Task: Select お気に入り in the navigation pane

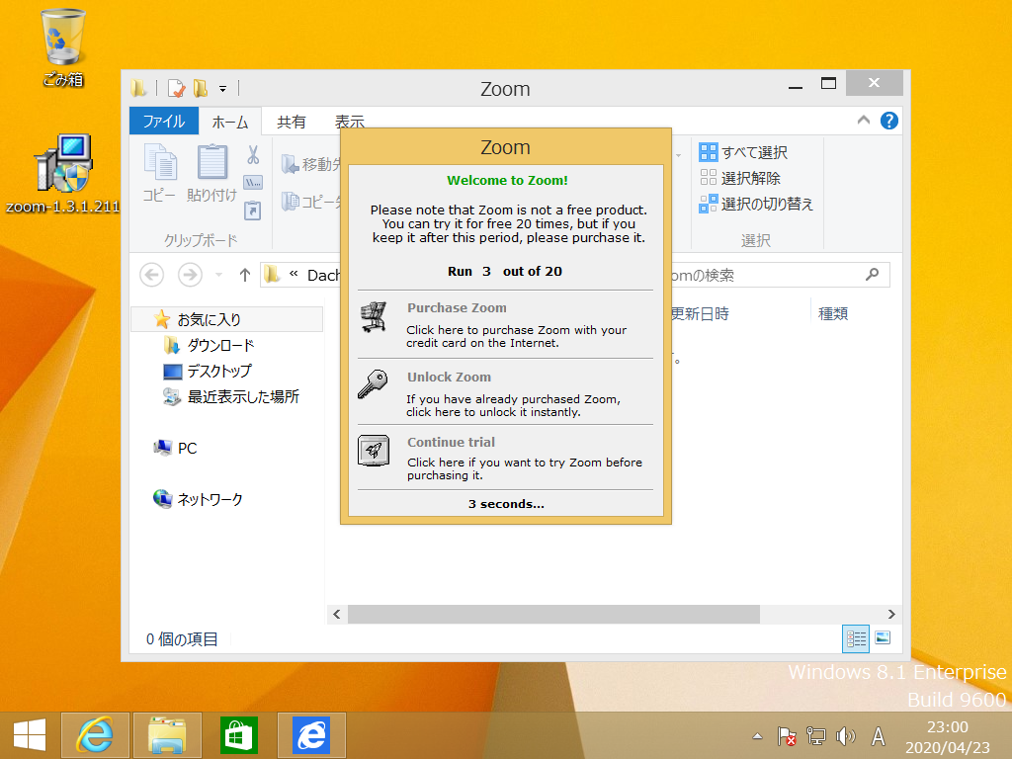Action: coord(227,319)
